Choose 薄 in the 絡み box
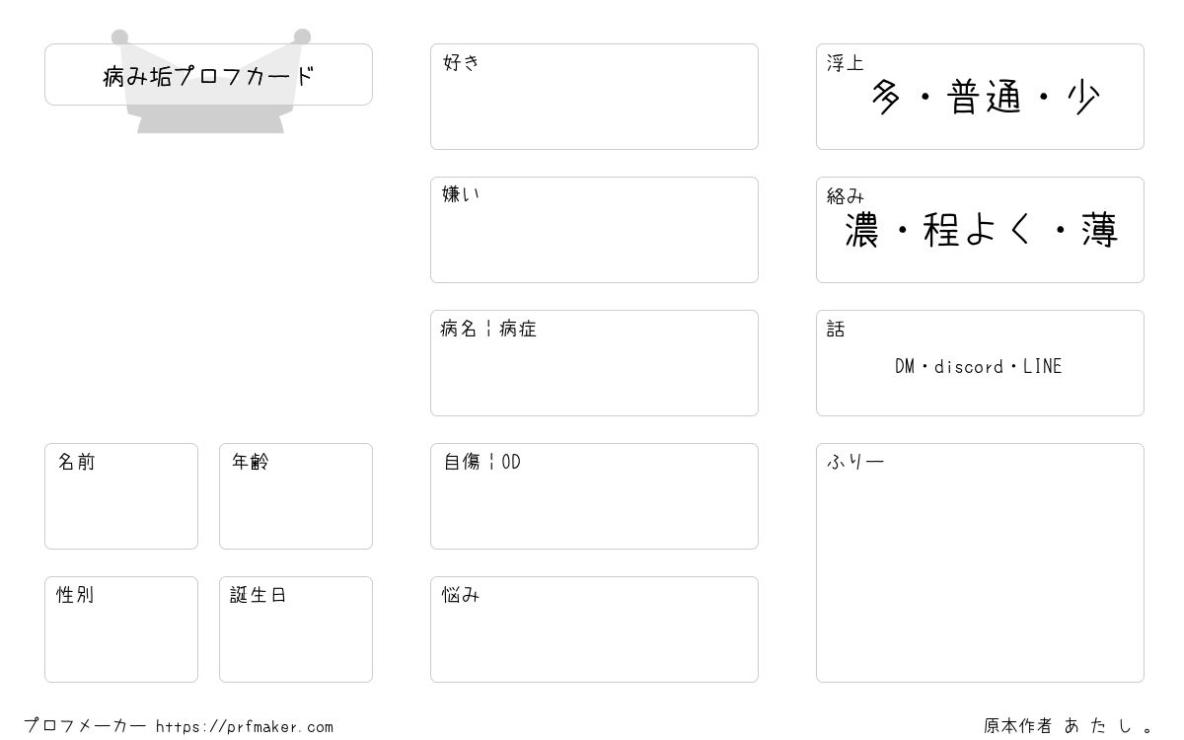Screen dimensions: 1184x740 1099,231
